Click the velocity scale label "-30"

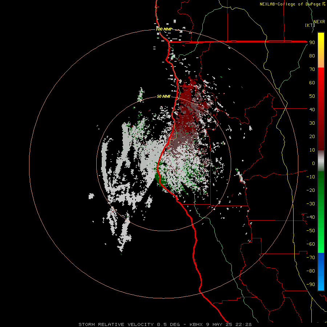[311, 204]
